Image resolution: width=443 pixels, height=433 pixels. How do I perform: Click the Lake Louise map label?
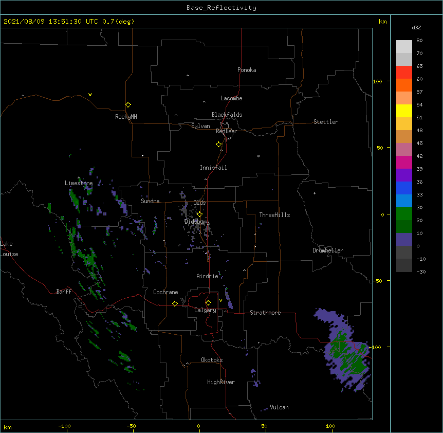point(8,249)
